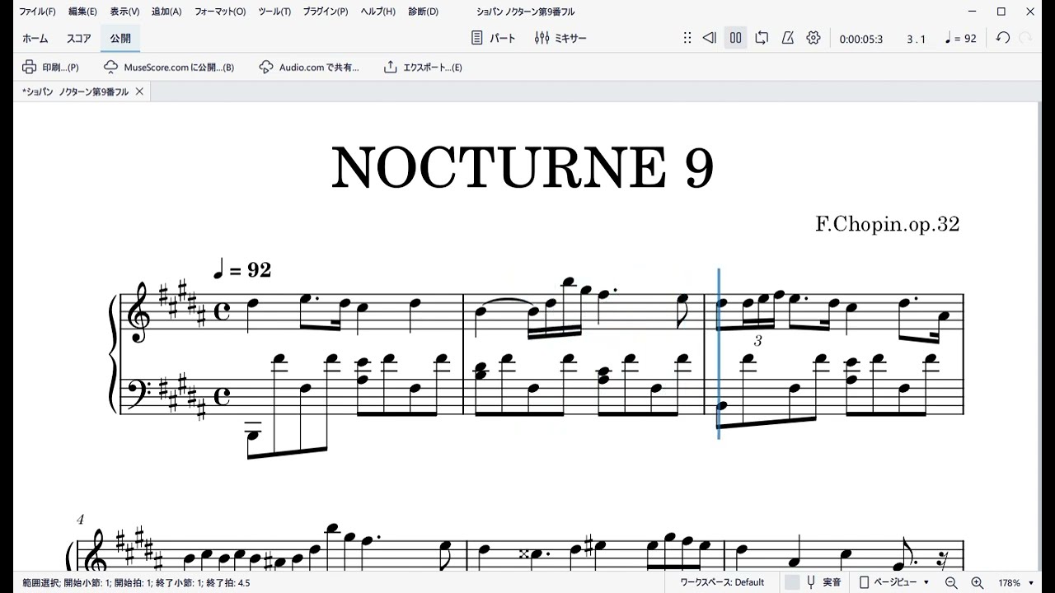Open the ヘルプ(H) menu
The height and width of the screenshot is (593, 1055).
(378, 12)
